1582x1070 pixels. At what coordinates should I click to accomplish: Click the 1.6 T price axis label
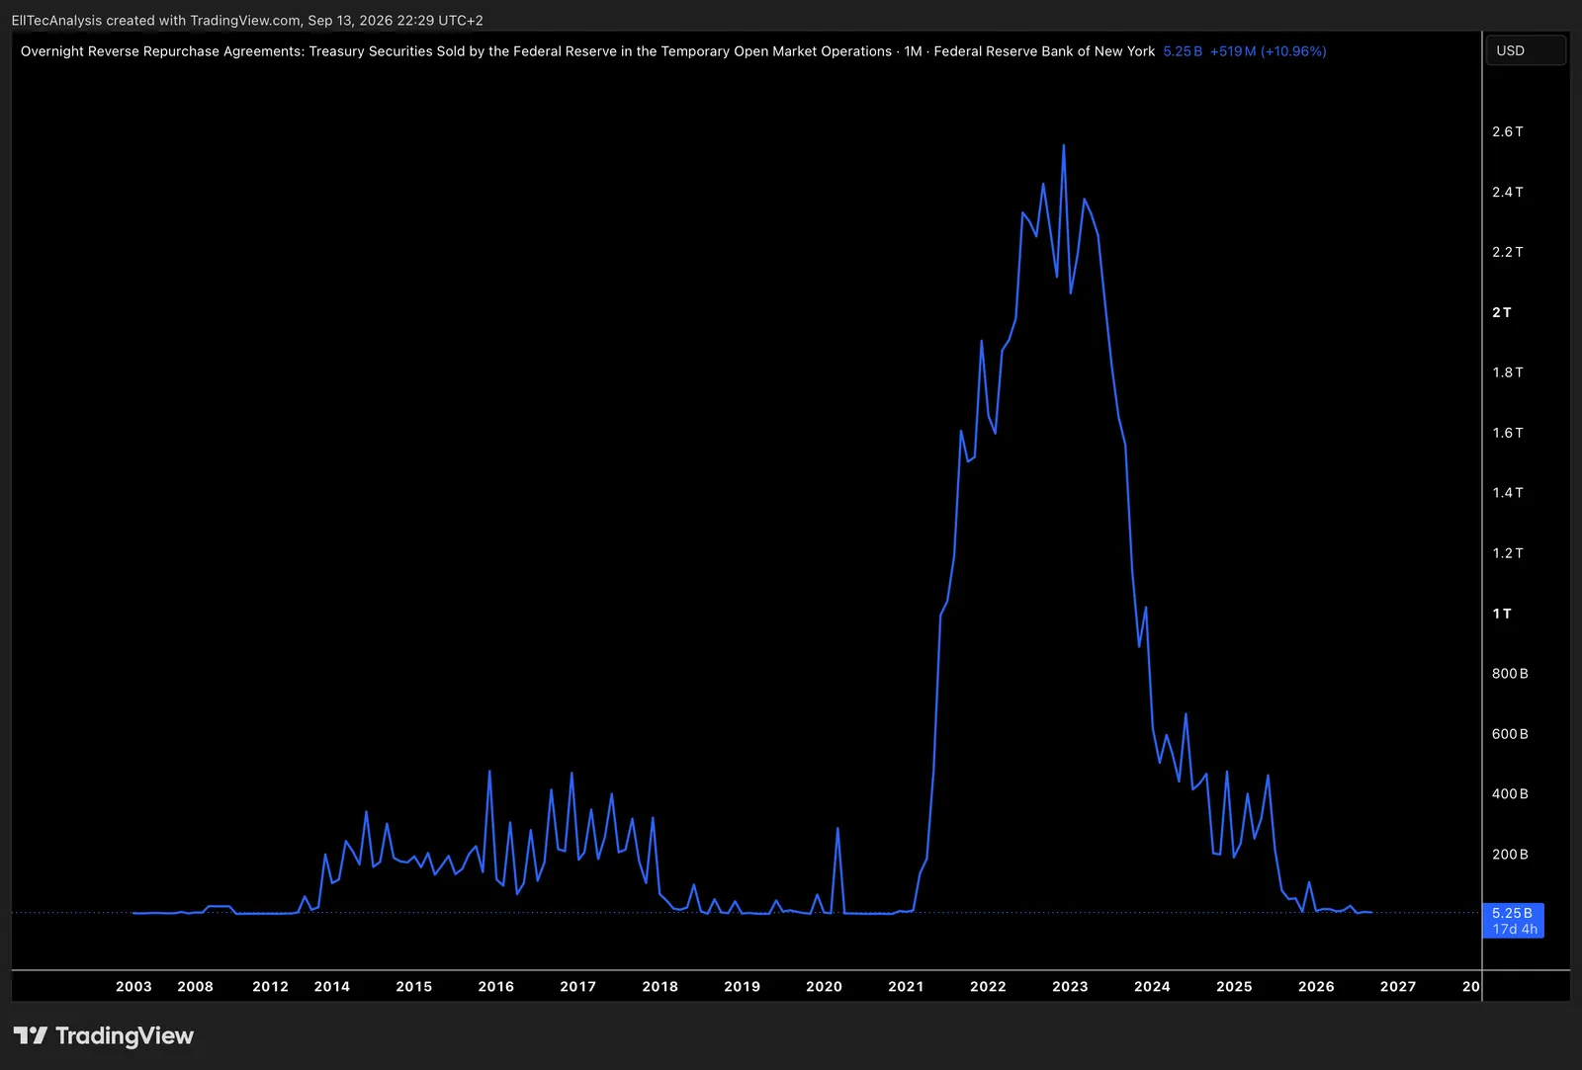(x=1508, y=433)
